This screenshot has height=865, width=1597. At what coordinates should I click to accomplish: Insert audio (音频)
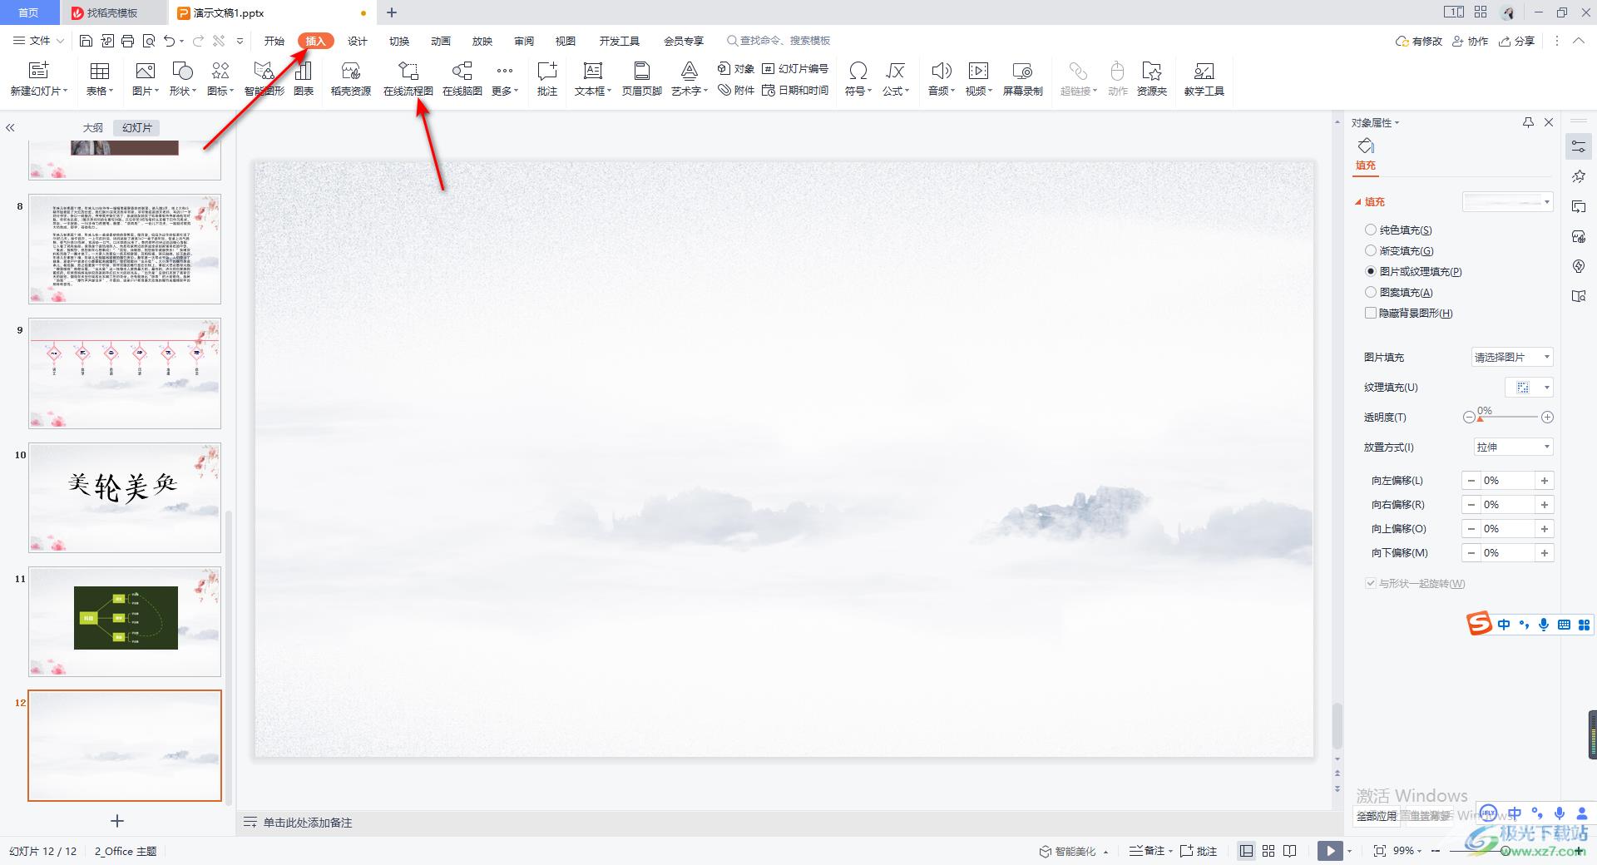tap(941, 79)
